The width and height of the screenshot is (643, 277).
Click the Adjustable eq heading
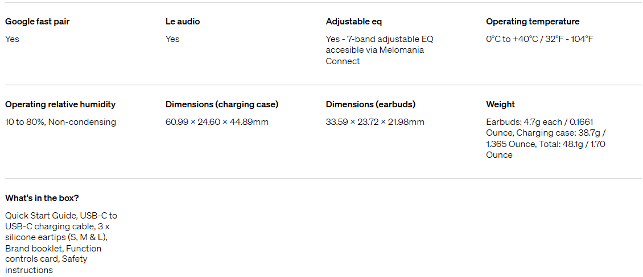(354, 22)
